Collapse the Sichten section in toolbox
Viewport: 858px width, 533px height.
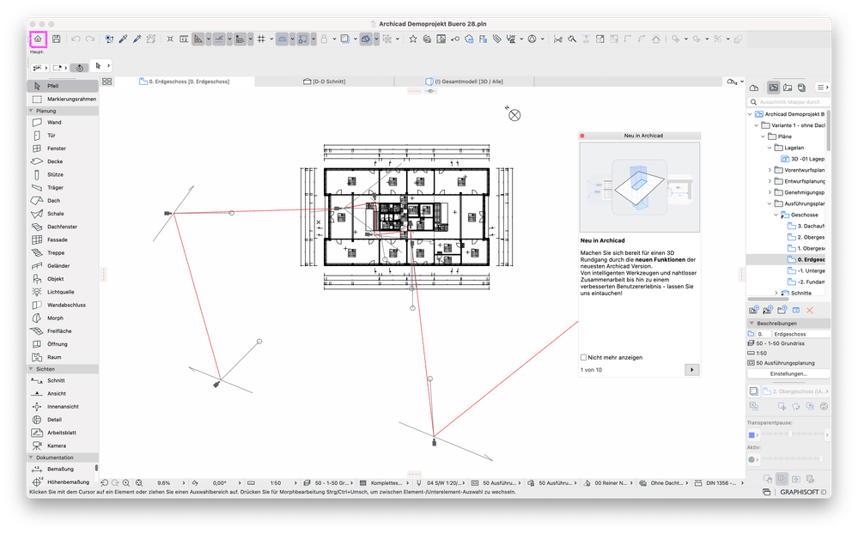click(x=31, y=369)
